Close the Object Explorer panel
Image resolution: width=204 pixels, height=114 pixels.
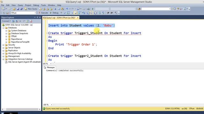coord(40,17)
